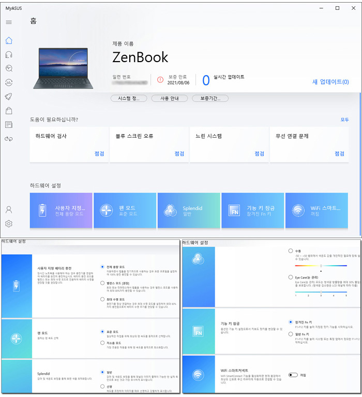The height and width of the screenshot is (397, 362).
Task: Open the settings gear sidebar icon
Action: point(9,224)
